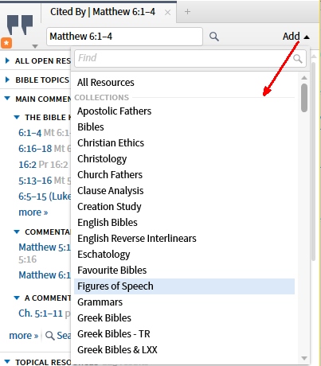Select the Apostolic Fathers collection
Image resolution: width=321 pixels, height=366 pixels.
[114, 111]
